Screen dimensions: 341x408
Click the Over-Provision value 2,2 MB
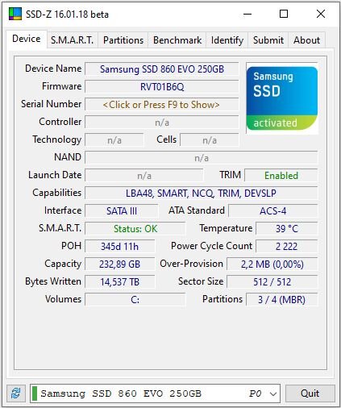[272, 264]
